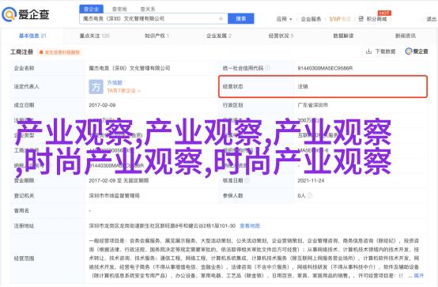Switch to the 企业发展 tab
Viewport: 438px width, 287px height.
click(x=219, y=36)
